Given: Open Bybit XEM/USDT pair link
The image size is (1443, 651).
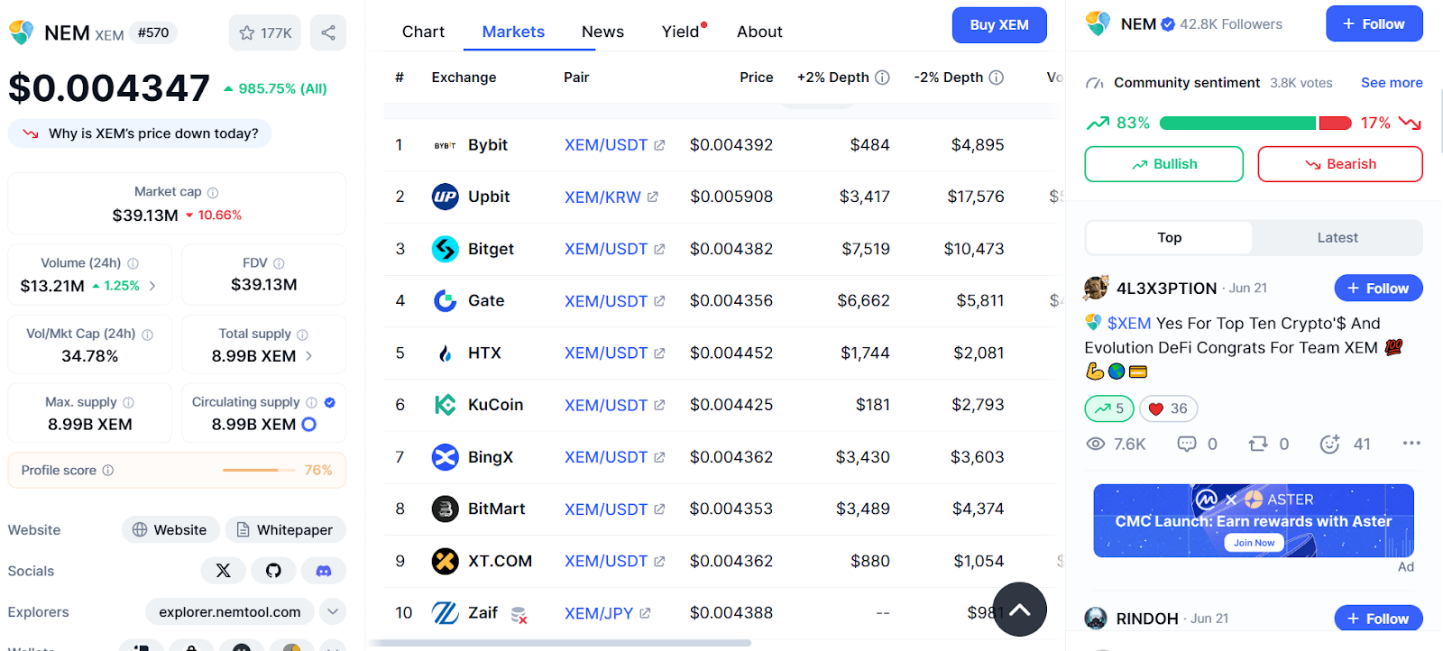Looking at the screenshot, I should tap(614, 145).
